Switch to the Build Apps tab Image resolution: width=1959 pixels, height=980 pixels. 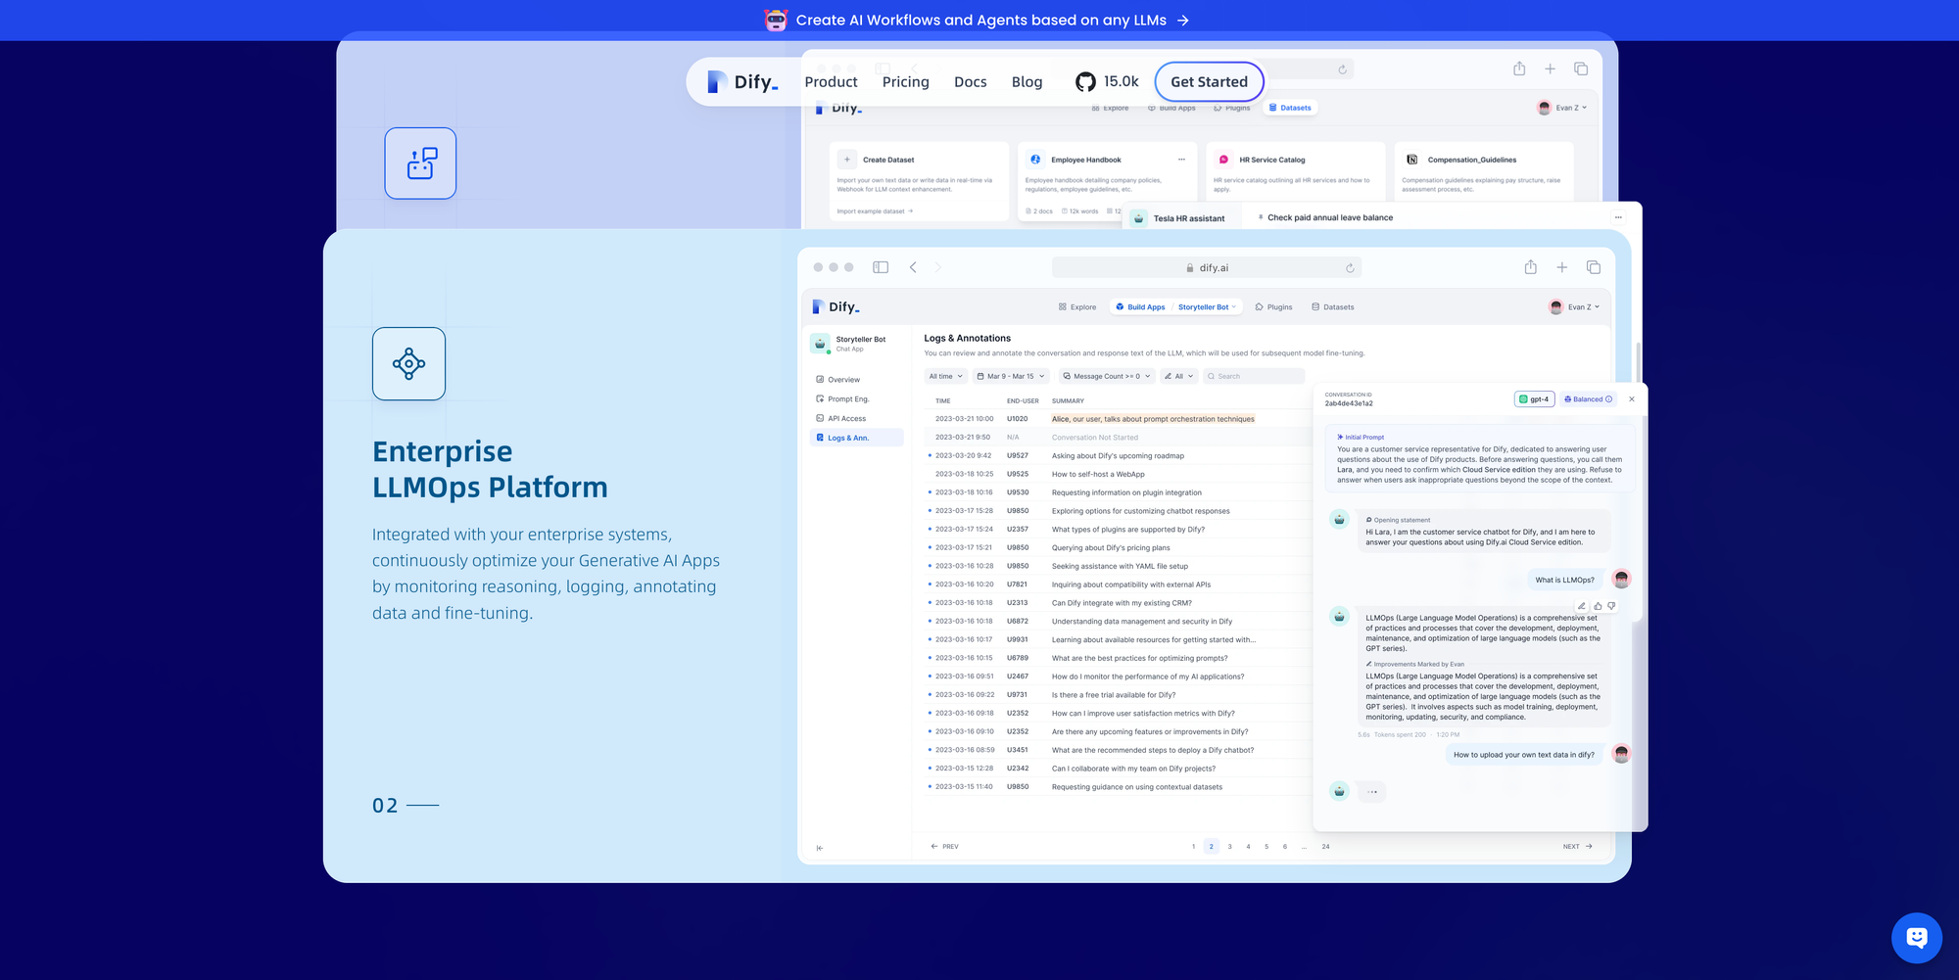coord(1140,307)
